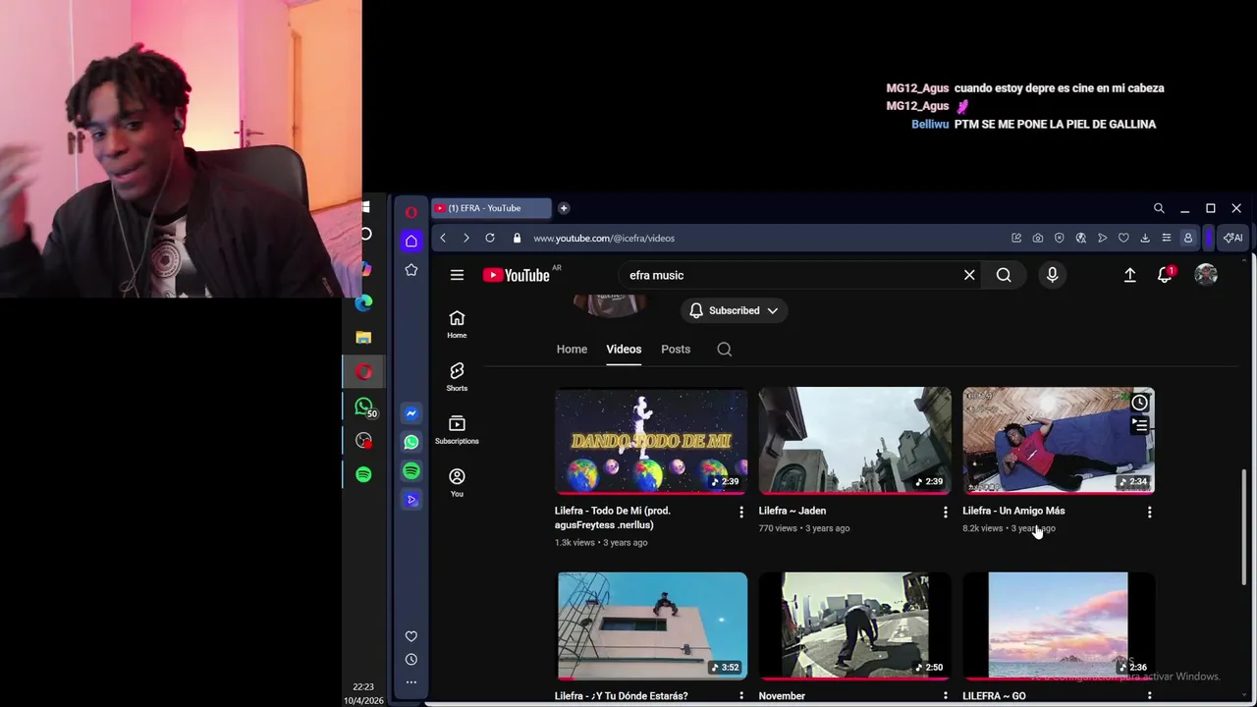
Task: Open the Aria player icon in Opera sidebar
Action: 411,500
